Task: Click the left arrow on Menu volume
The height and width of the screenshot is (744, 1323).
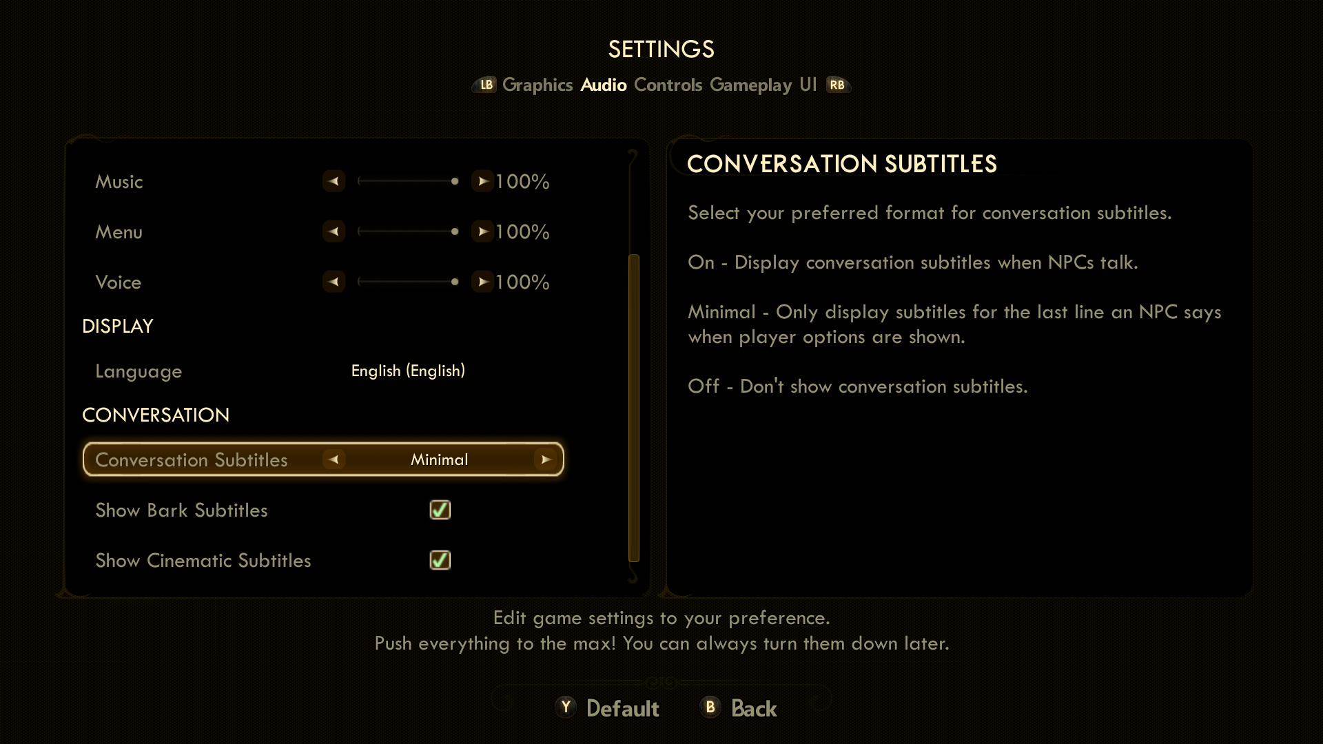Action: pyautogui.click(x=334, y=231)
